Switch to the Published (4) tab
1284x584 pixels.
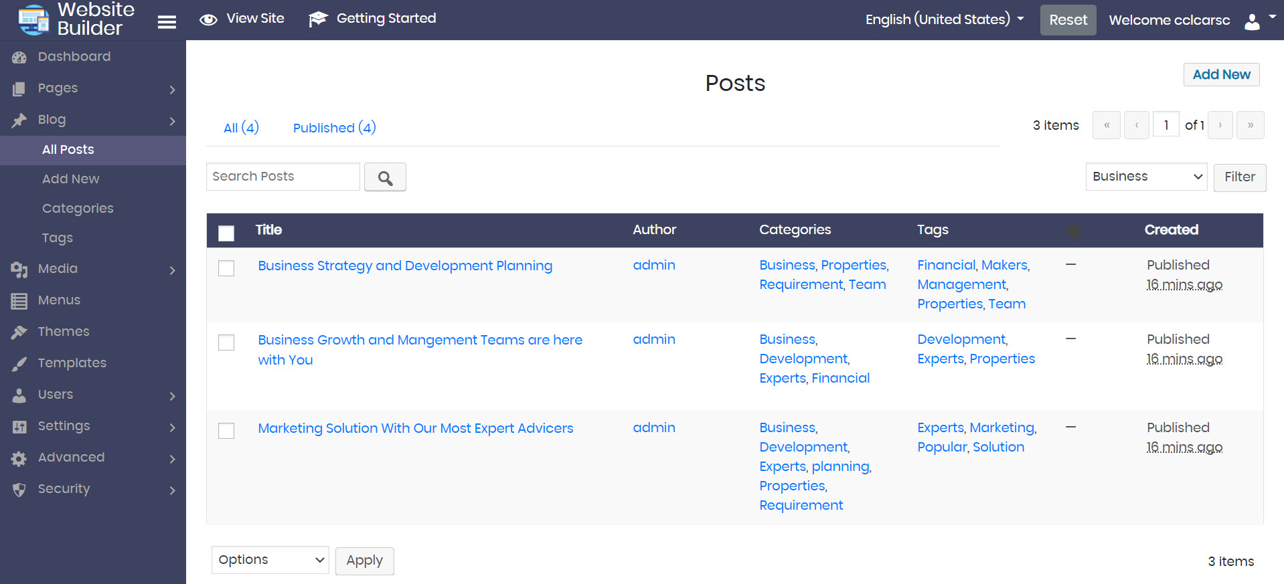334,128
